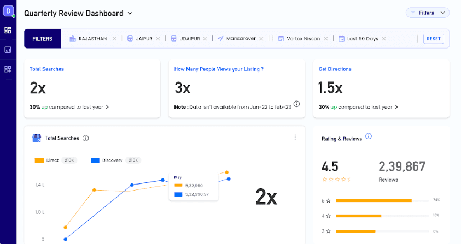Click the top-right blue data point on chart

(x=229, y=179)
